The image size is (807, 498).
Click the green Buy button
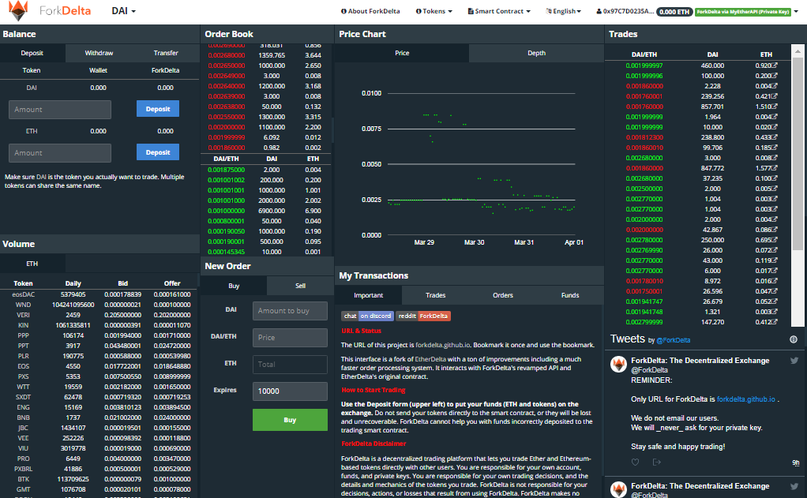pos(290,420)
